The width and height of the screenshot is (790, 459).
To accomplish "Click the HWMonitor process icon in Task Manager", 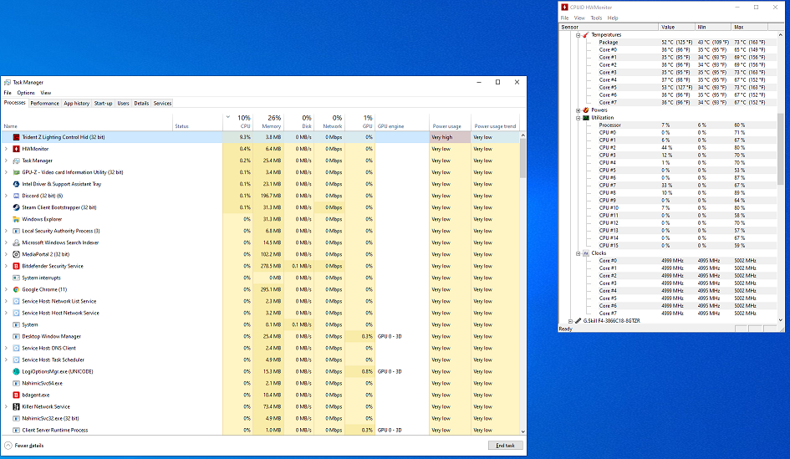I will tap(16, 149).
